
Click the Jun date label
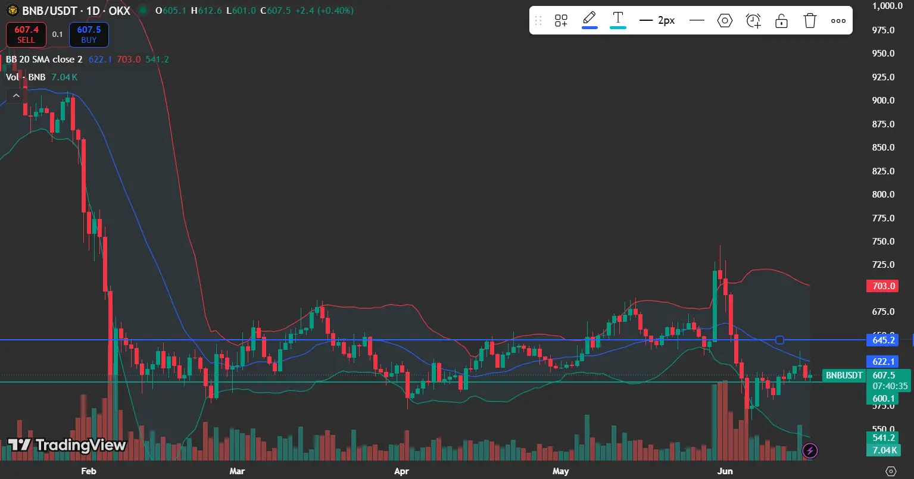(x=725, y=471)
